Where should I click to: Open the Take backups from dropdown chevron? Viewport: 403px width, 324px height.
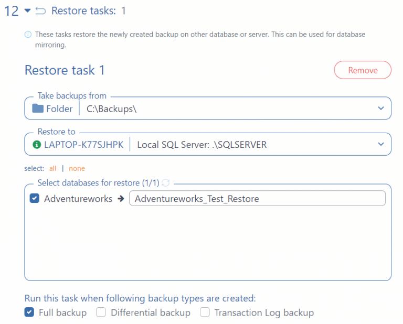[x=381, y=109]
